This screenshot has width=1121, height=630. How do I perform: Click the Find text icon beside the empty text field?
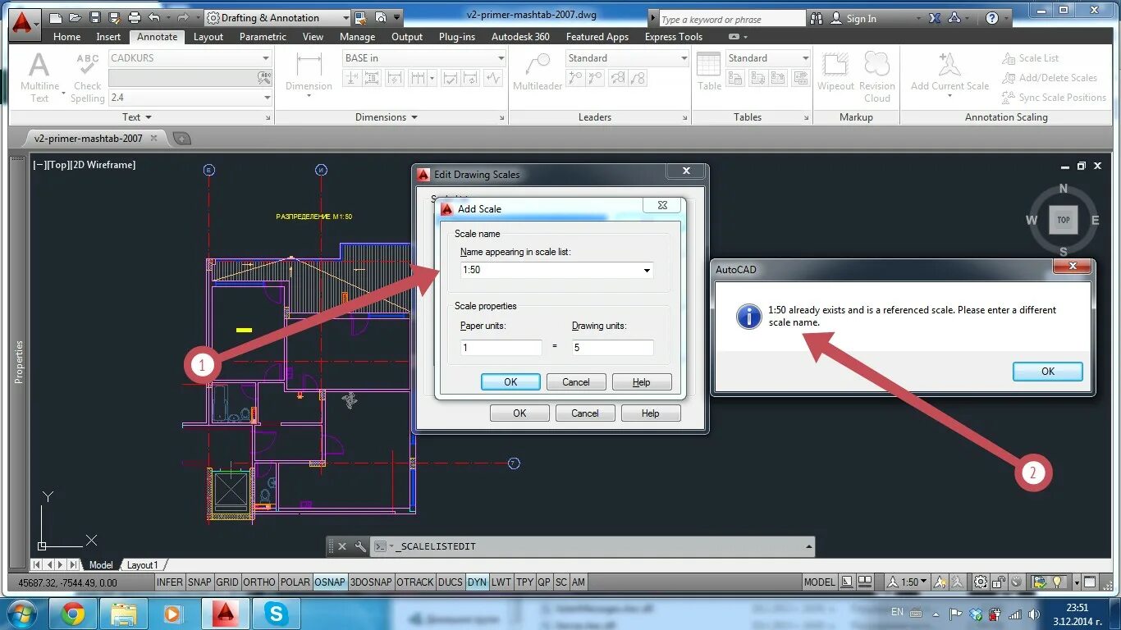[264, 78]
